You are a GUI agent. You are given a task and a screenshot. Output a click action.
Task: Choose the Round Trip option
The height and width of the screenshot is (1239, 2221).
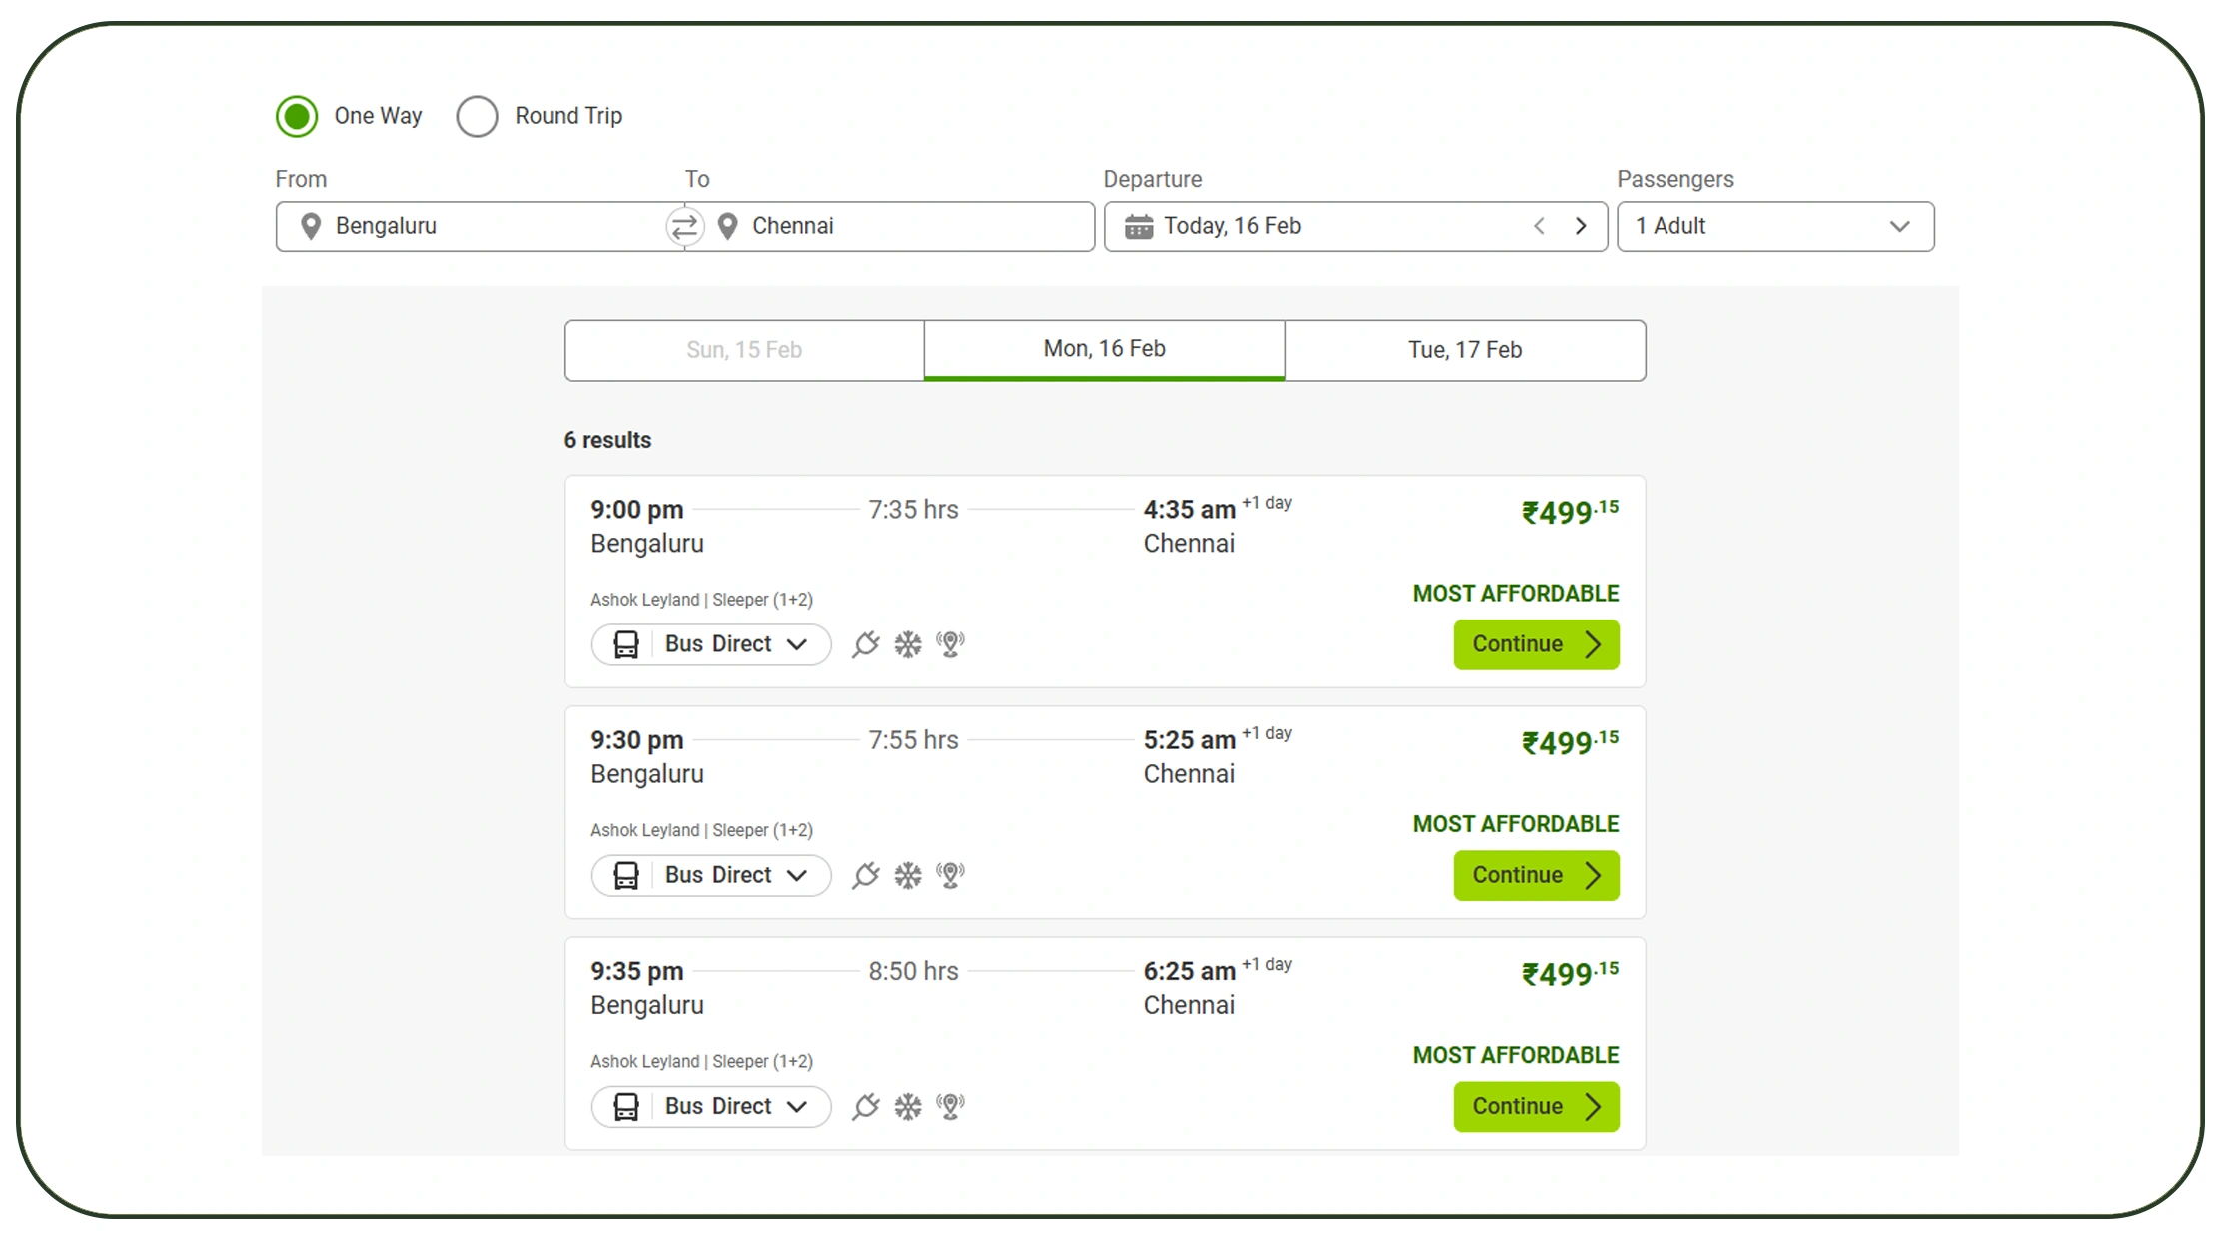(478, 116)
